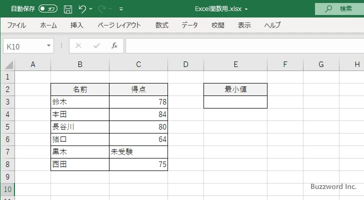Switch to the データ ribbon tab
Screen dimensions: 364x200
(x=189, y=25)
